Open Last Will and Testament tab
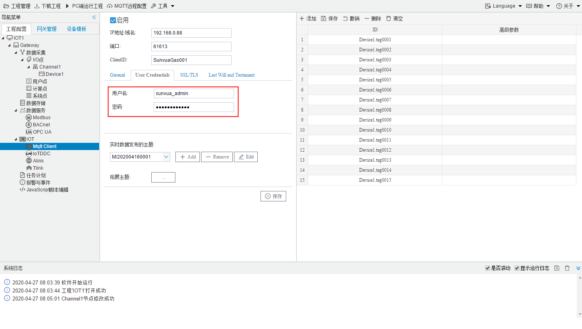This screenshot has width=582, height=329. tap(232, 75)
